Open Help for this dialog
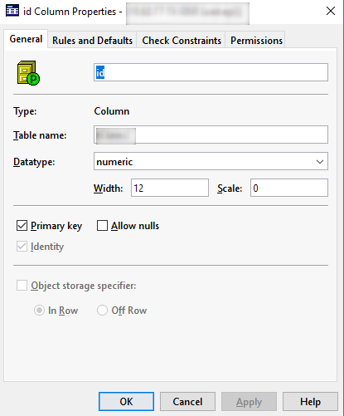Image resolution: width=344 pixels, height=416 pixels. (310, 401)
